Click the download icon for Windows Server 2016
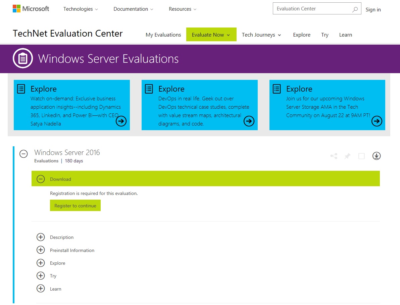 click(377, 156)
